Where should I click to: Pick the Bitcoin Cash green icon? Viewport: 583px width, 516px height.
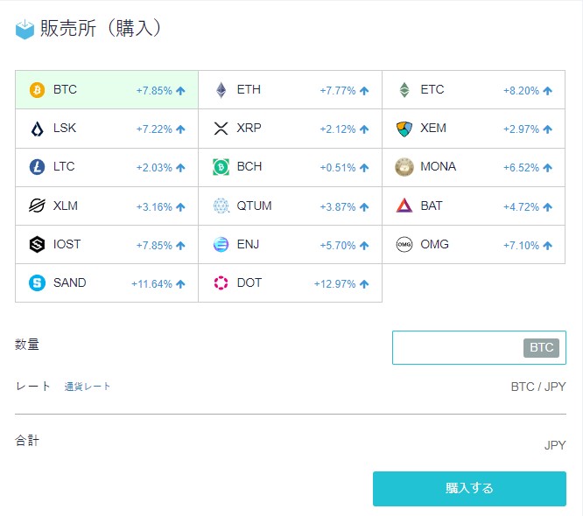(221, 167)
